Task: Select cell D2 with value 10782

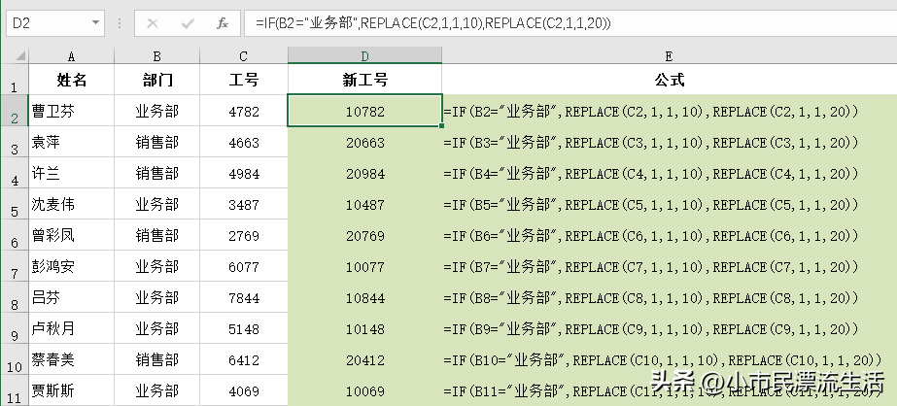Action: tap(365, 111)
